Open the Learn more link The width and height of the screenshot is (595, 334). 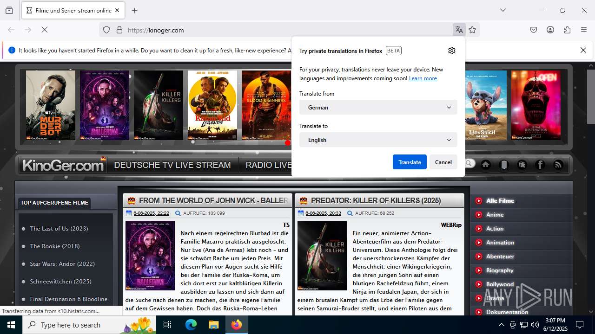tap(423, 78)
